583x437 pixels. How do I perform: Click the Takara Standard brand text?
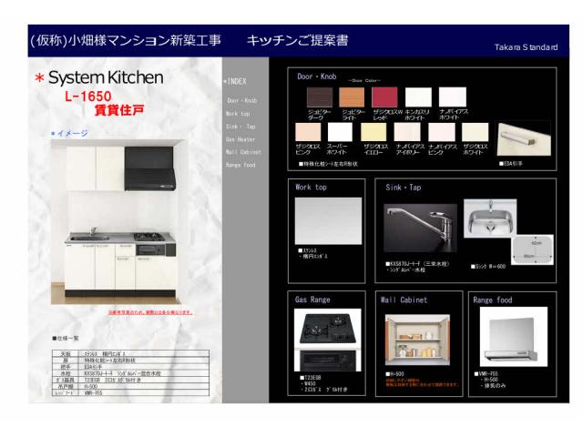click(526, 47)
